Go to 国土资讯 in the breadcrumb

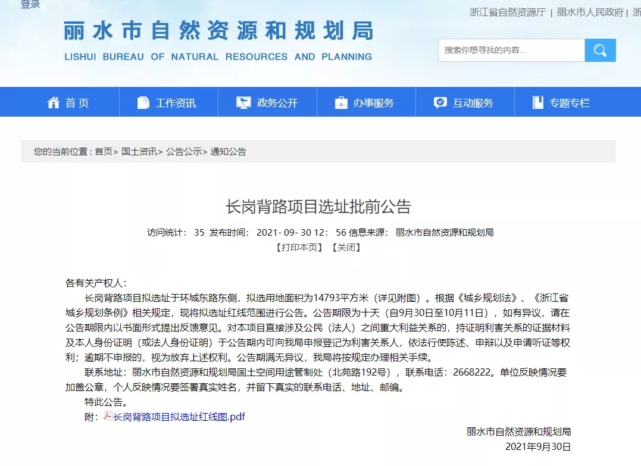pos(139,152)
